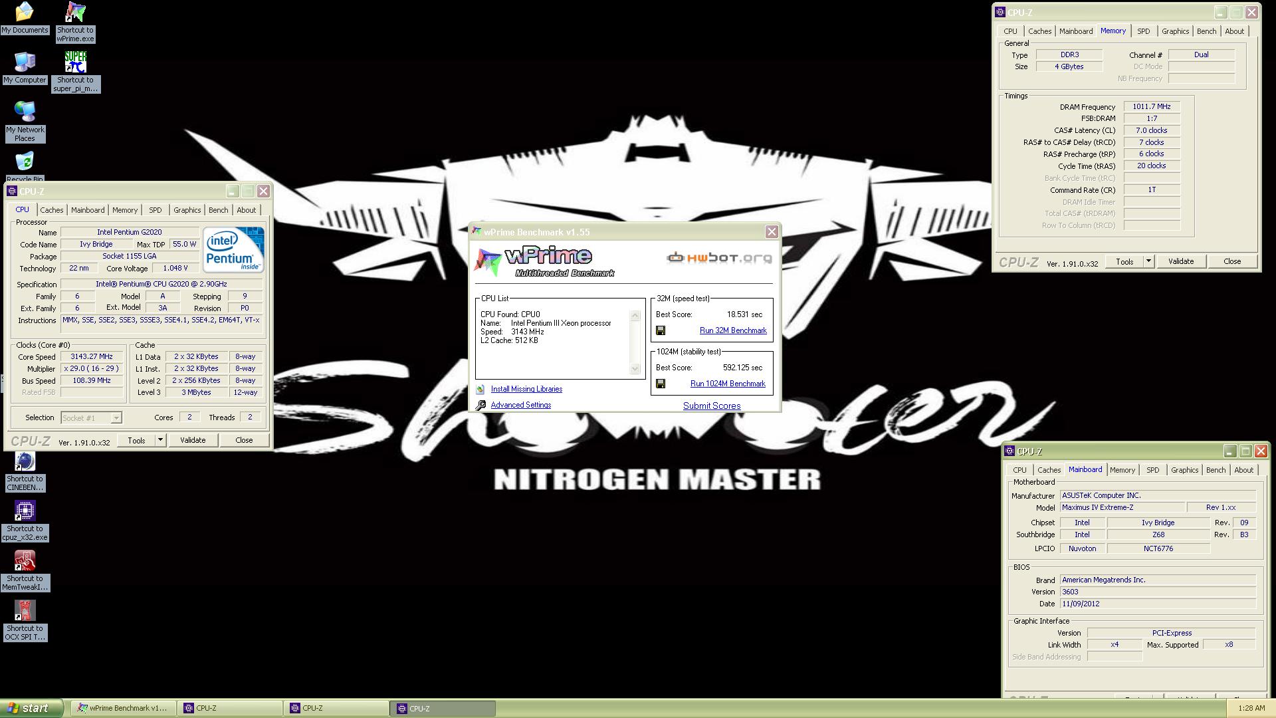The image size is (1276, 718).
Task: Click the Core Speed 3143.27 MHz field
Action: point(92,356)
